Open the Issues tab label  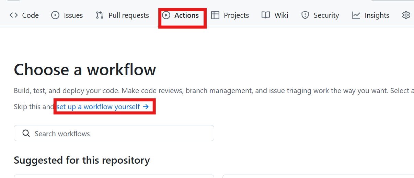pyautogui.click(x=73, y=15)
